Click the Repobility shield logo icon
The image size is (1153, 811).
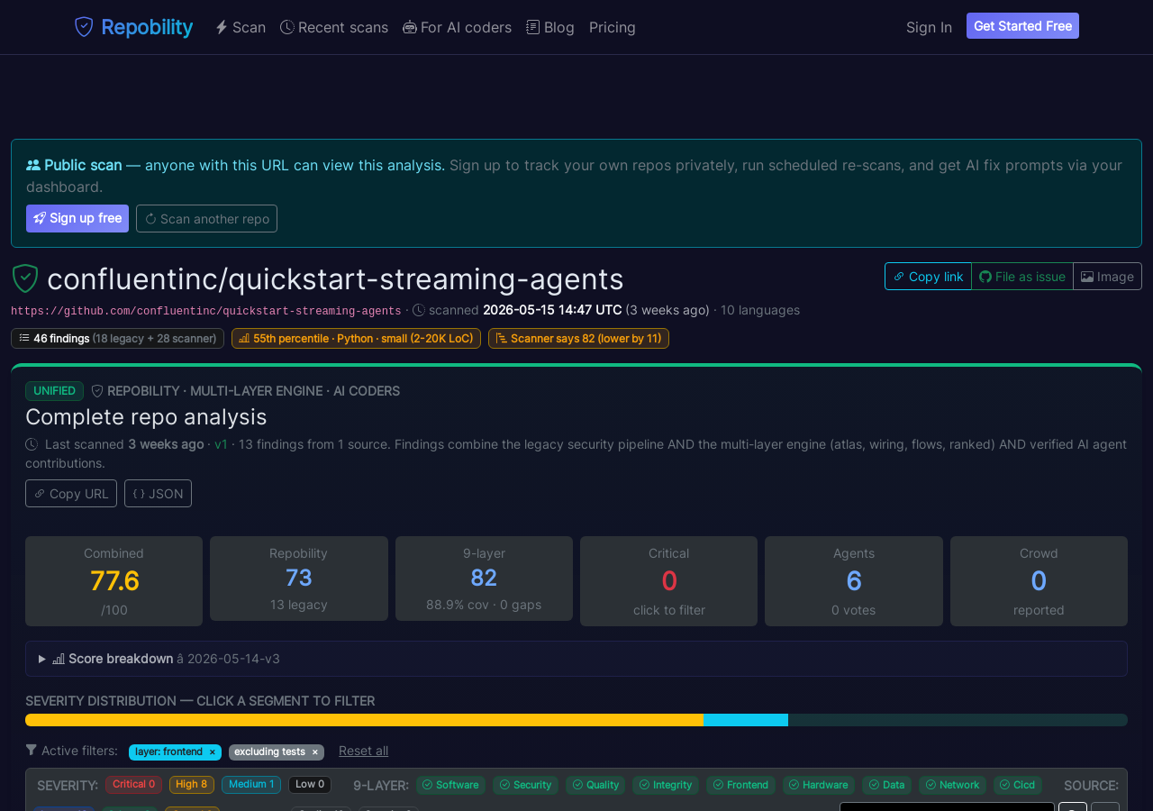click(x=84, y=27)
